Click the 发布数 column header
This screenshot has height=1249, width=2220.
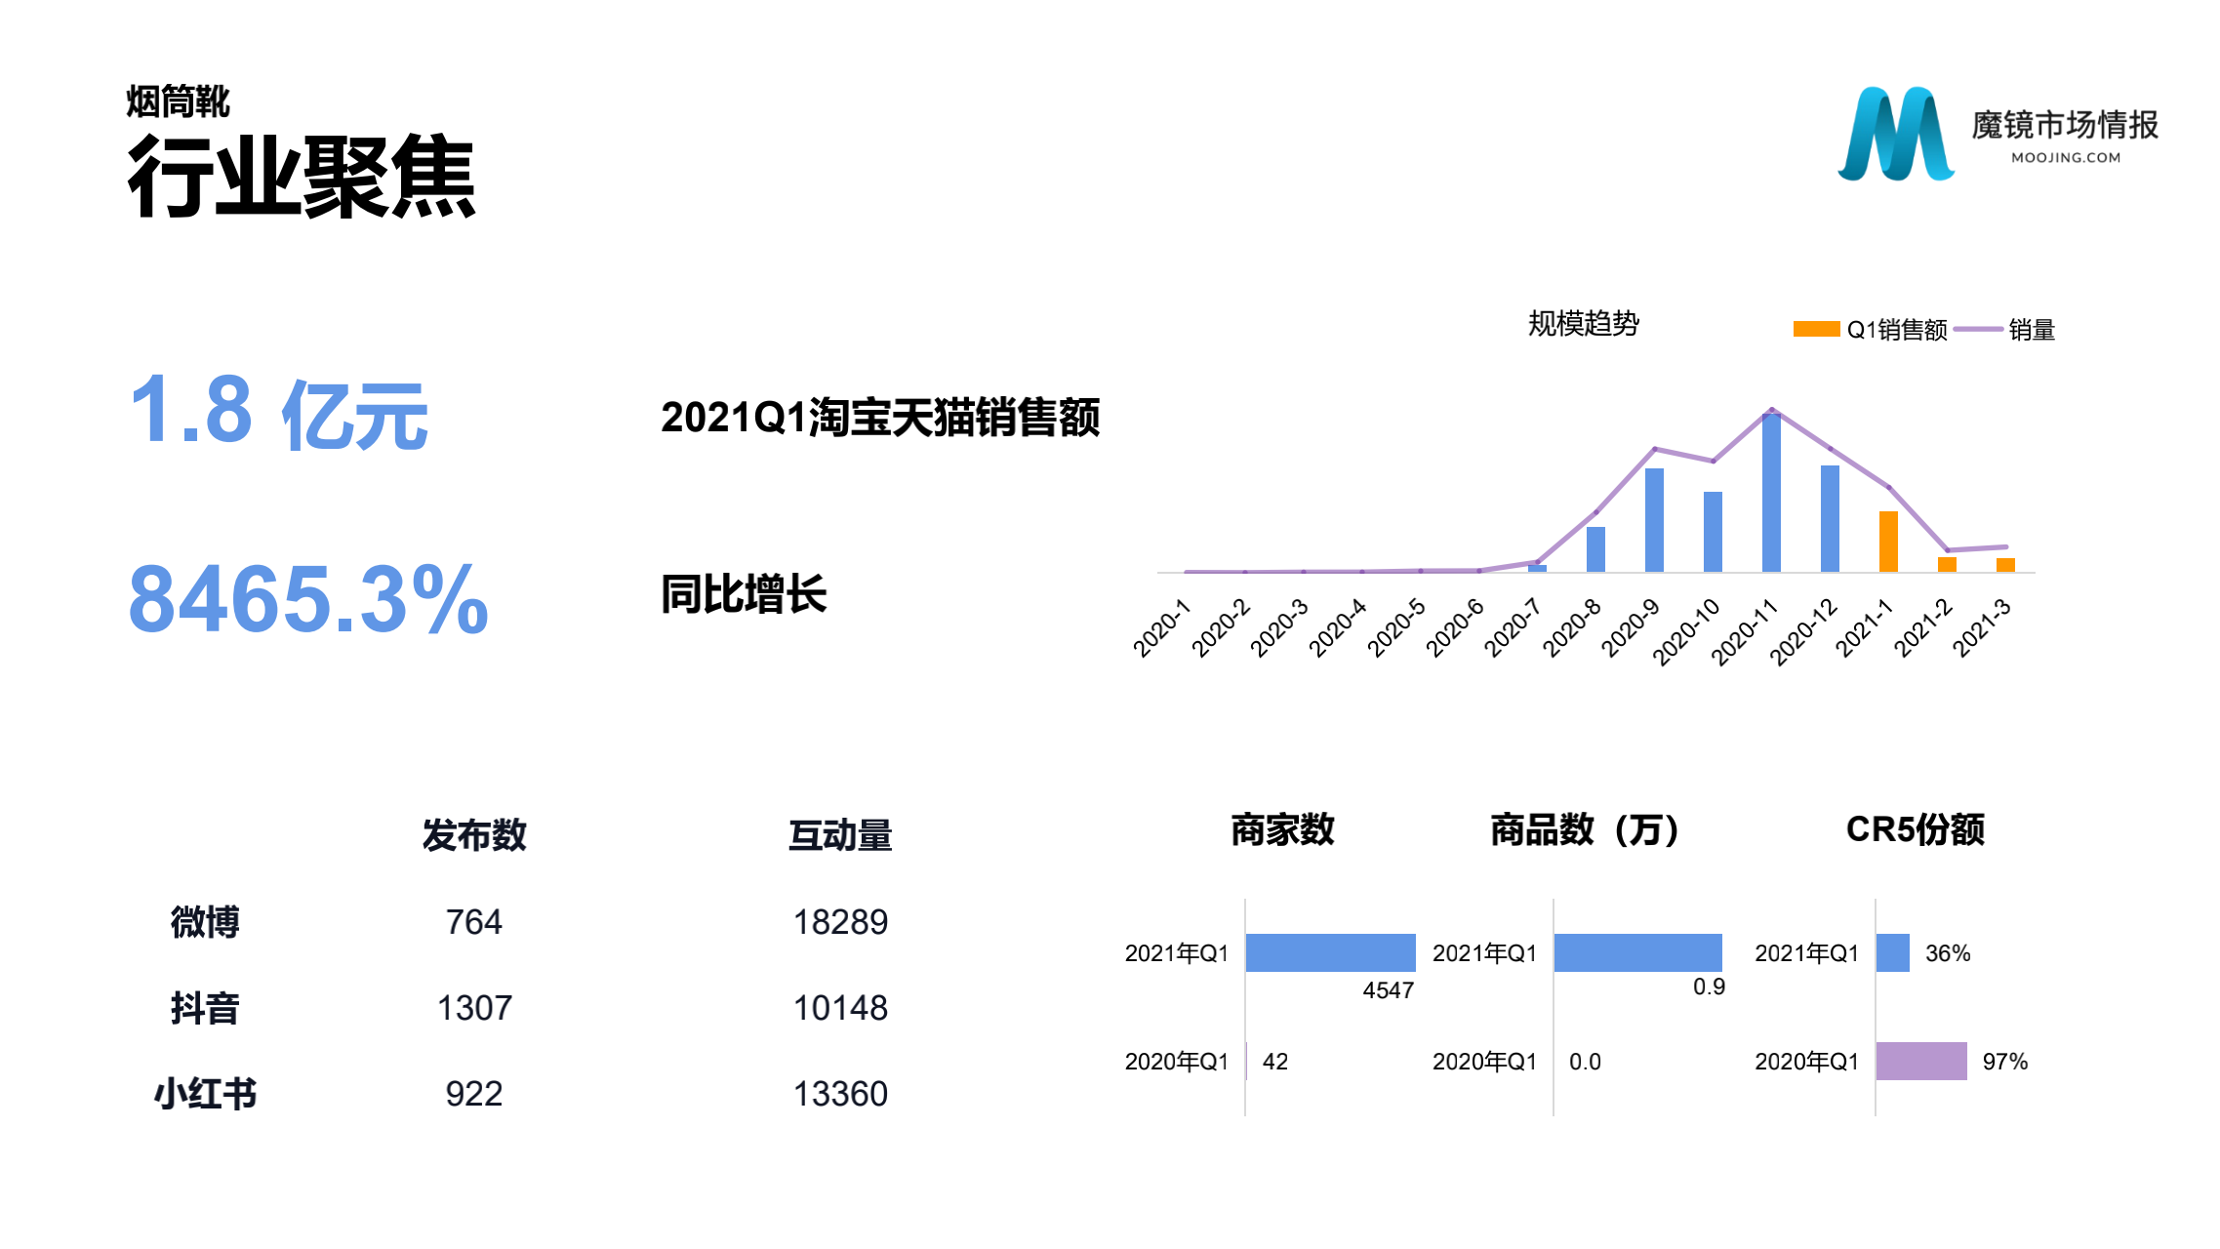click(474, 835)
